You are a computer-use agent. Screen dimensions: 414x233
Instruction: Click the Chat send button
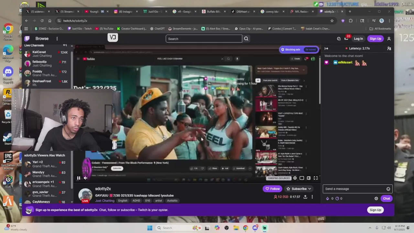click(387, 198)
